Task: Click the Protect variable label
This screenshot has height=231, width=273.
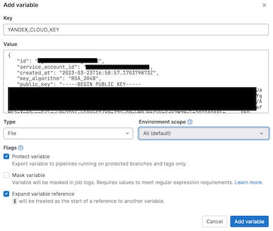Action: pyautogui.click(x=31, y=156)
